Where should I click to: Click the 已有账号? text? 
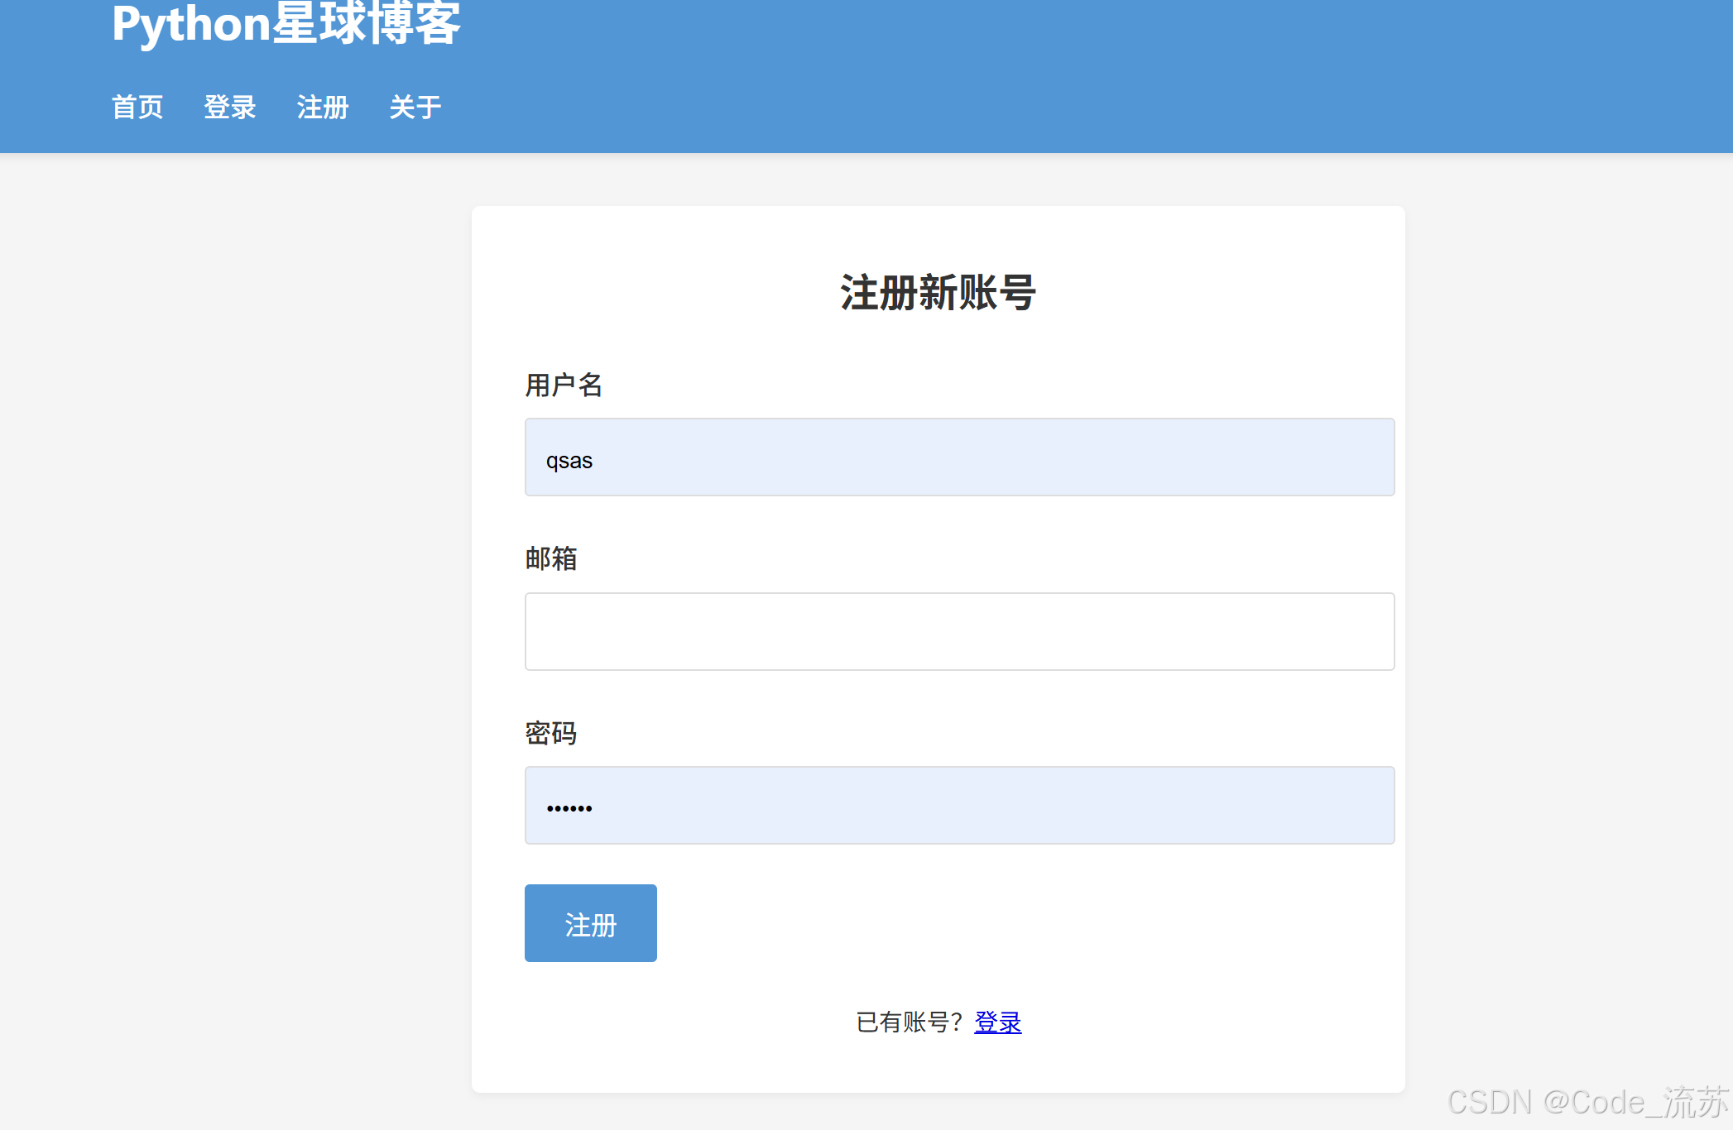click(909, 1022)
